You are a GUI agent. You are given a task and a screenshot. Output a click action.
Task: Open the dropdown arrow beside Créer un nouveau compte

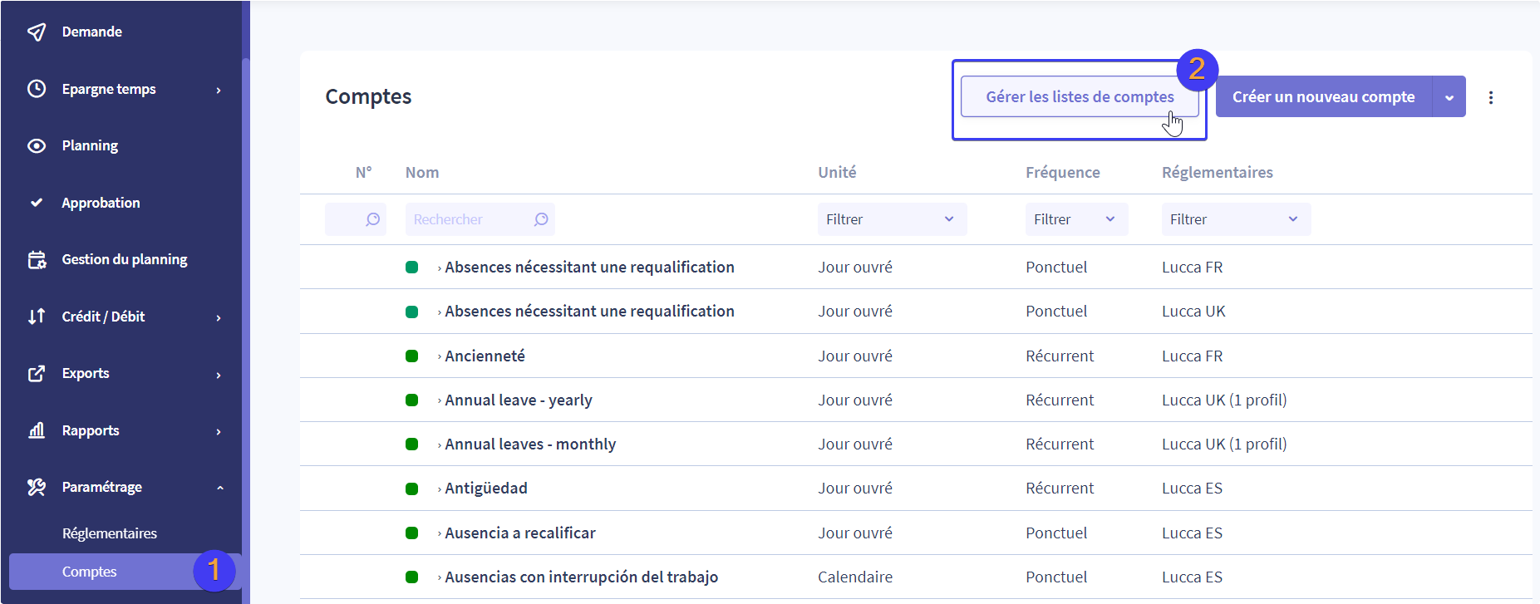point(1449,97)
